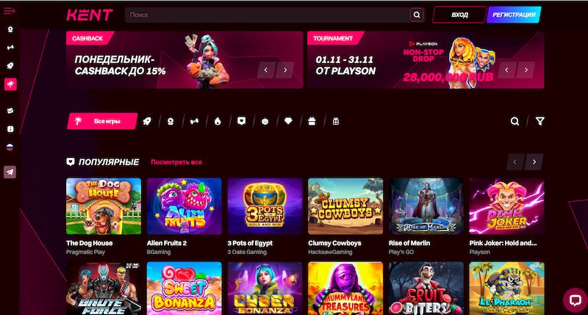This screenshot has height=315, width=588.
Task: Go to previous tournament banner slide
Action: 506,70
